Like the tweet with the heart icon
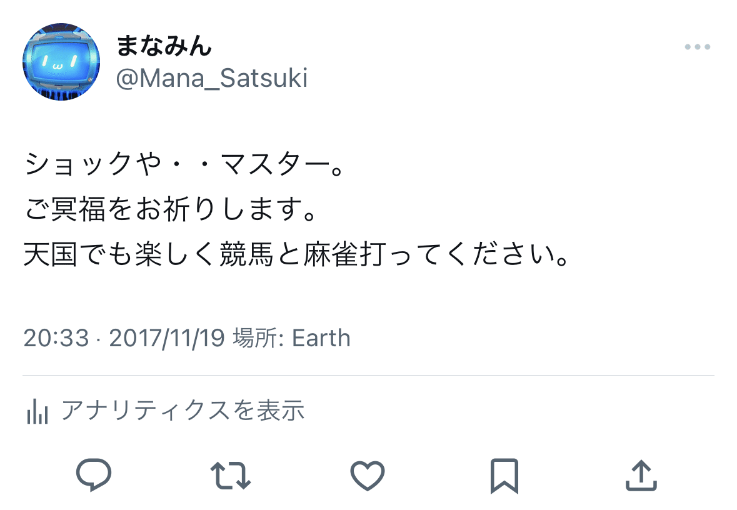The image size is (737, 510). click(367, 476)
